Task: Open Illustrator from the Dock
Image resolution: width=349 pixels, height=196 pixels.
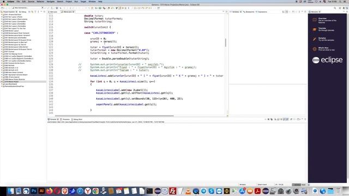Action: point(41,191)
